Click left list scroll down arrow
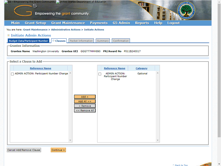The height and width of the screenshot is (166, 221). point(70,140)
